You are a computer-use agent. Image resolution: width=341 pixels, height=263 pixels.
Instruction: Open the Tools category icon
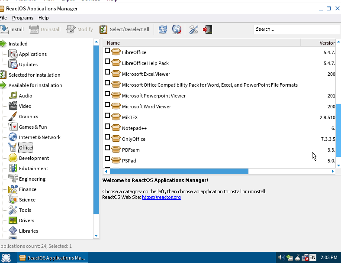tap(13, 210)
